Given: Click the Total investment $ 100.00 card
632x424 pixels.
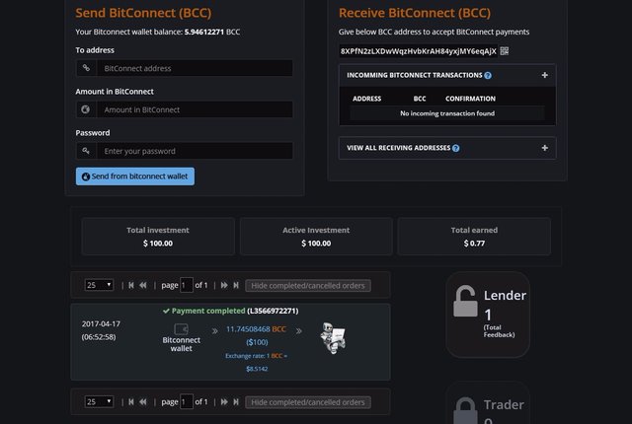Looking at the screenshot, I should pos(158,237).
